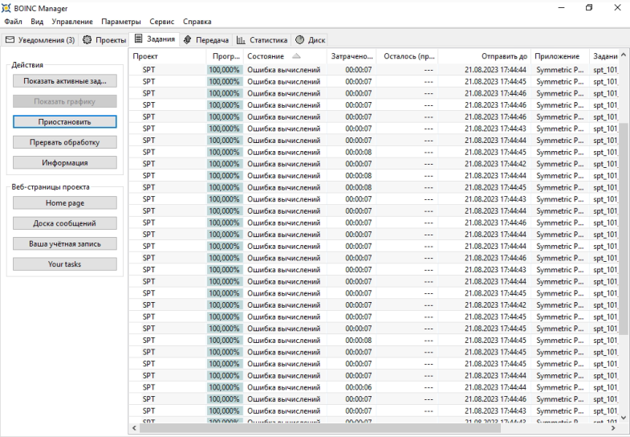
Task: Open task details with the Информация button
Action: pyautogui.click(x=65, y=163)
